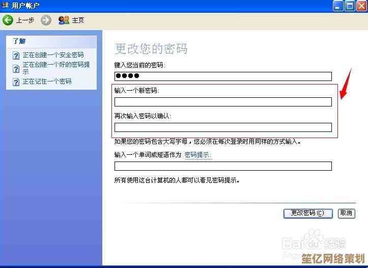Open the 正在创建一个安全密码 help link
368x268 pixels.
[x=53, y=55]
